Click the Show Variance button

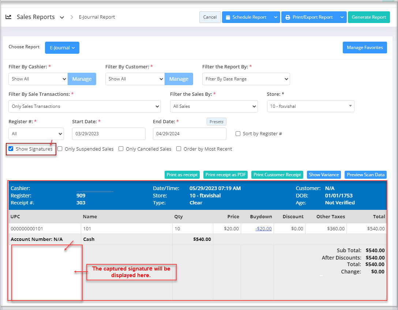pos(324,175)
